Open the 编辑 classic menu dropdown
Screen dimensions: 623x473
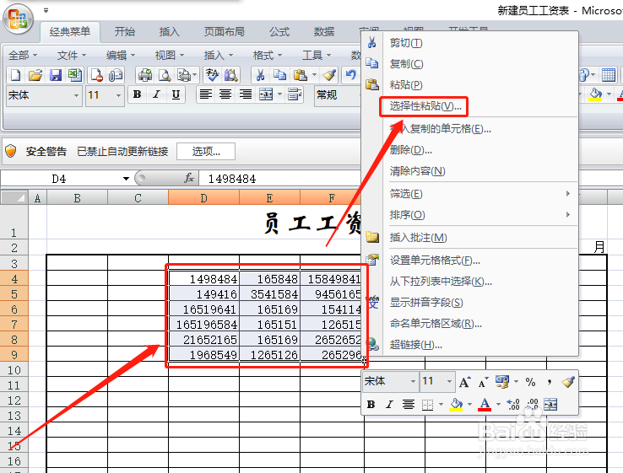coord(121,55)
